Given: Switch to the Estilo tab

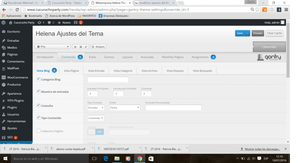Looking at the screenshot, I should 93,57.
